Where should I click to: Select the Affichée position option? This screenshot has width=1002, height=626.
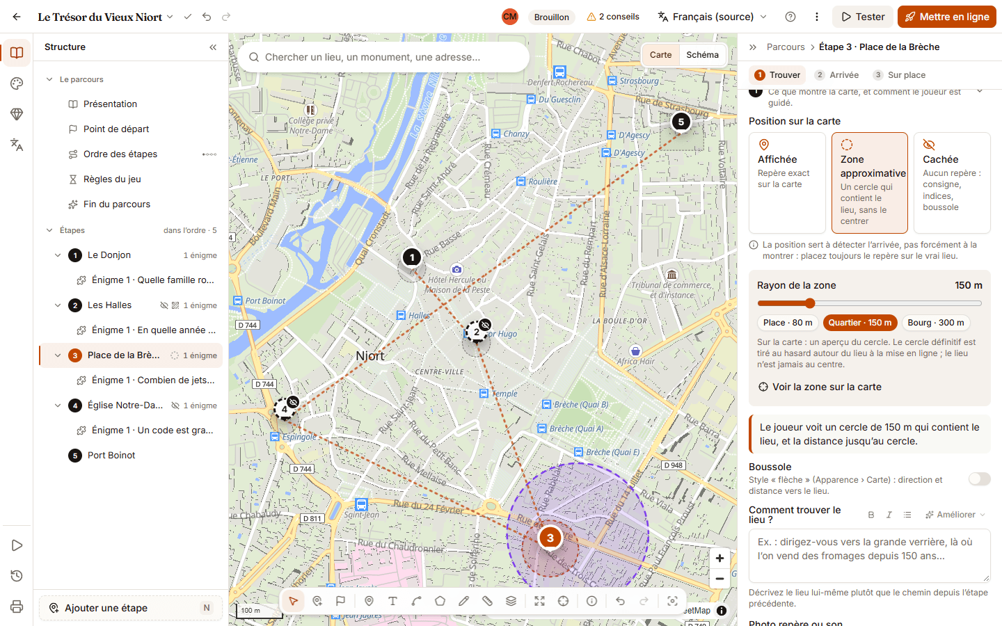point(787,183)
